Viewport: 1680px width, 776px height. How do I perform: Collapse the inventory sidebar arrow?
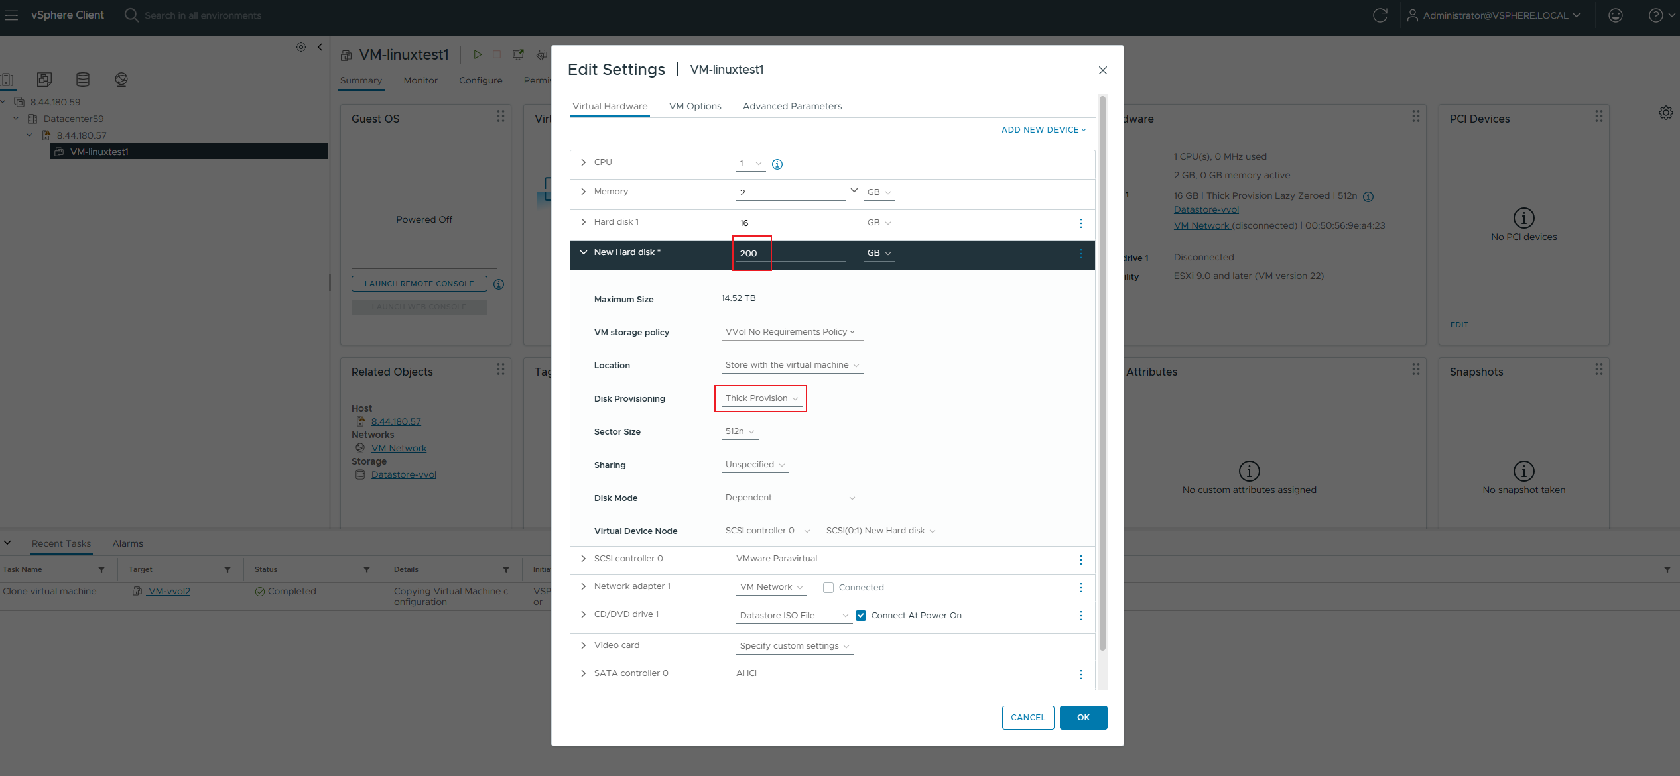click(x=320, y=47)
